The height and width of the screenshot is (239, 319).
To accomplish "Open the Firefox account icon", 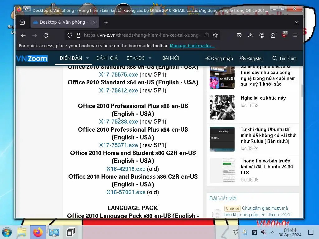I will [x=262, y=35].
